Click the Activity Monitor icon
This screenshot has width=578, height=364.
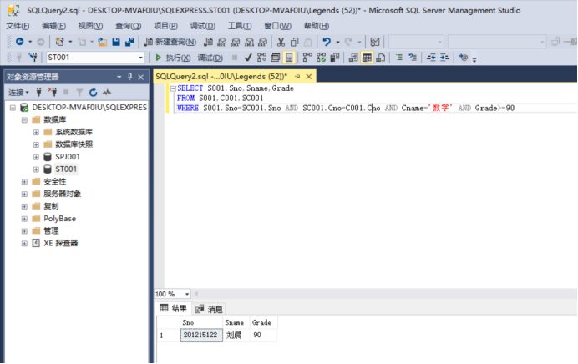click(x=375, y=42)
